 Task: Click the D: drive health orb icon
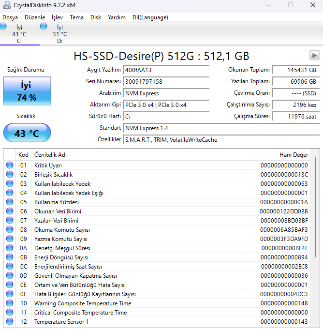pyautogui.click(x=44, y=26)
